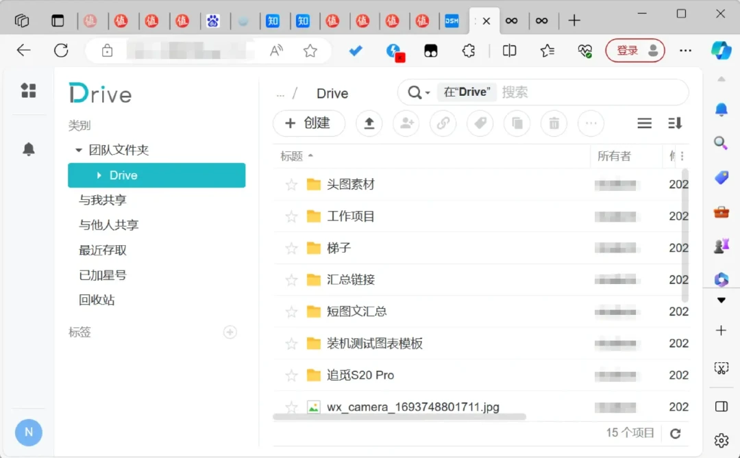Click Drive in the breadcrumb

332,93
